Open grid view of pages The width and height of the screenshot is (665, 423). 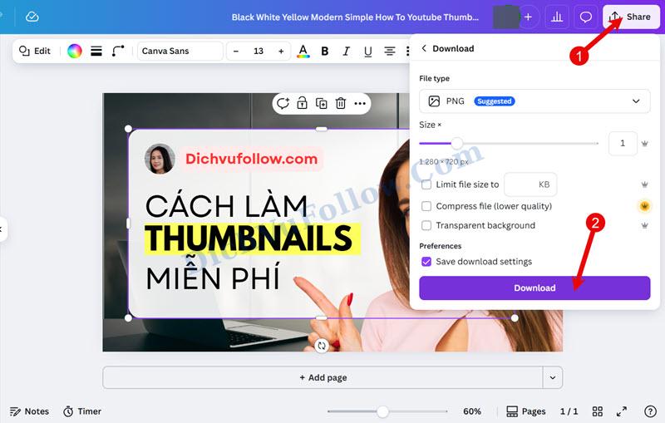597,411
